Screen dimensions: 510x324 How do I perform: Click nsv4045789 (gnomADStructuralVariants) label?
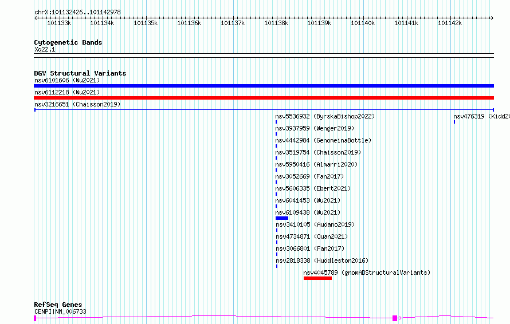point(367,272)
